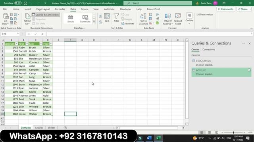Toggle Queries & Connections pane button
The height and width of the screenshot is (142, 254).
(46, 15)
